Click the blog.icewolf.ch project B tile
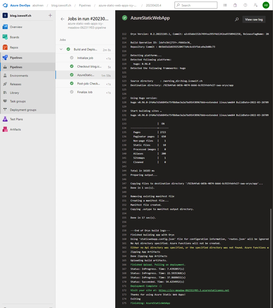 click(5, 15)
